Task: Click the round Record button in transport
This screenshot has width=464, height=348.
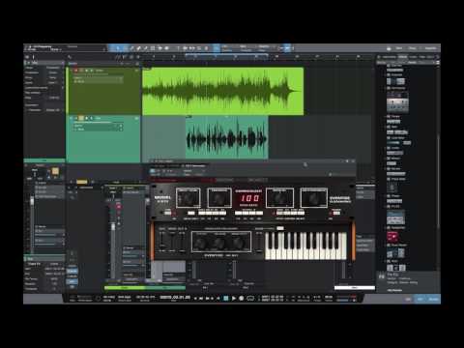Action: click(241, 299)
